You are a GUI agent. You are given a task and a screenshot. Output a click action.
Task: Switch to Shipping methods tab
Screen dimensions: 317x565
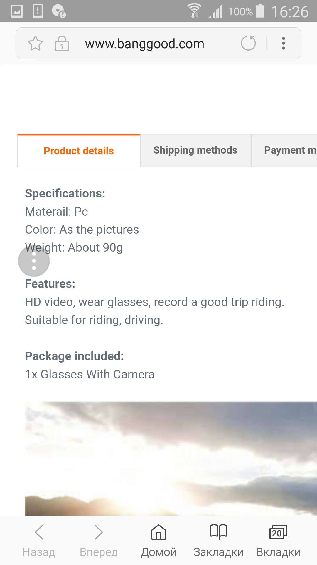click(195, 150)
